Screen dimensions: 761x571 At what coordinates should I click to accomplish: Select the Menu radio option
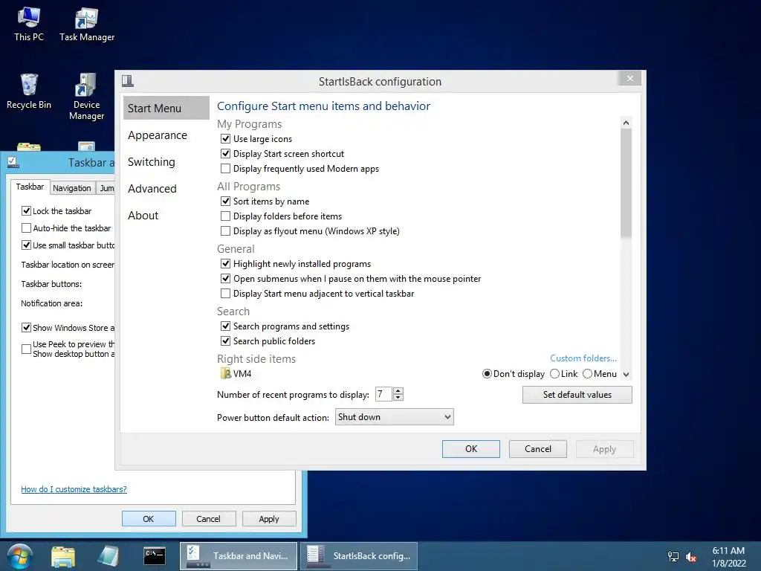[x=587, y=374]
